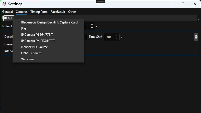Decrease the Buffer Time value
Image resolution: width=201 pixels, height=113 pixels.
pyautogui.click(x=92, y=28)
